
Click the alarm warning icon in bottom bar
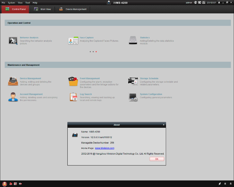(5, 184)
